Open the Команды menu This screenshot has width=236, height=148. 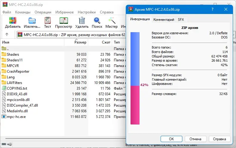23,12
